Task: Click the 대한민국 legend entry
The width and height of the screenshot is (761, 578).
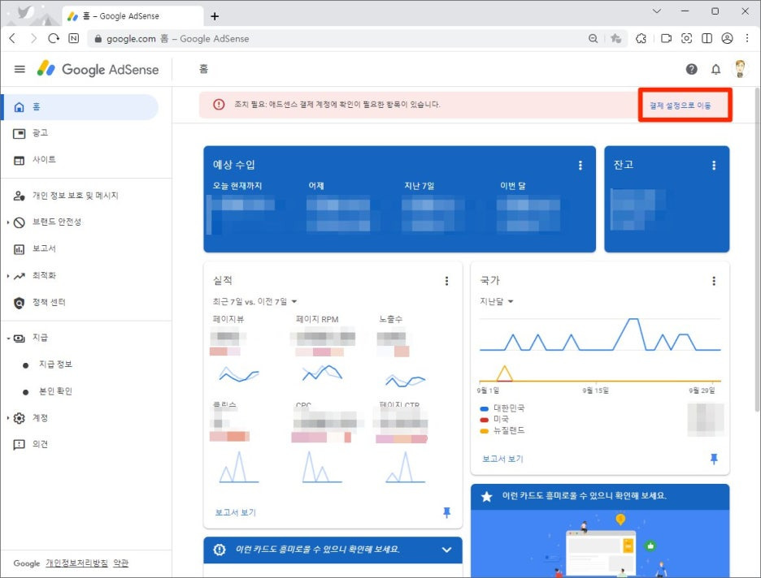Action: 502,408
